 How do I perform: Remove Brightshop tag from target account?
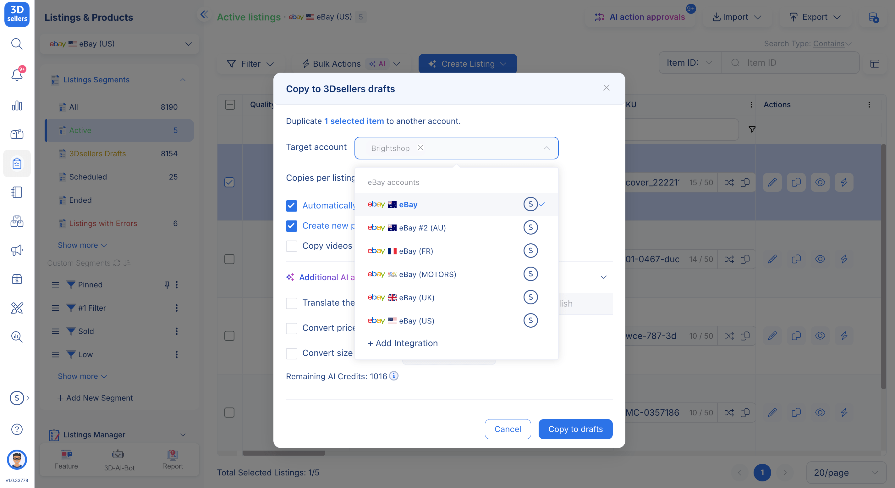coord(420,148)
